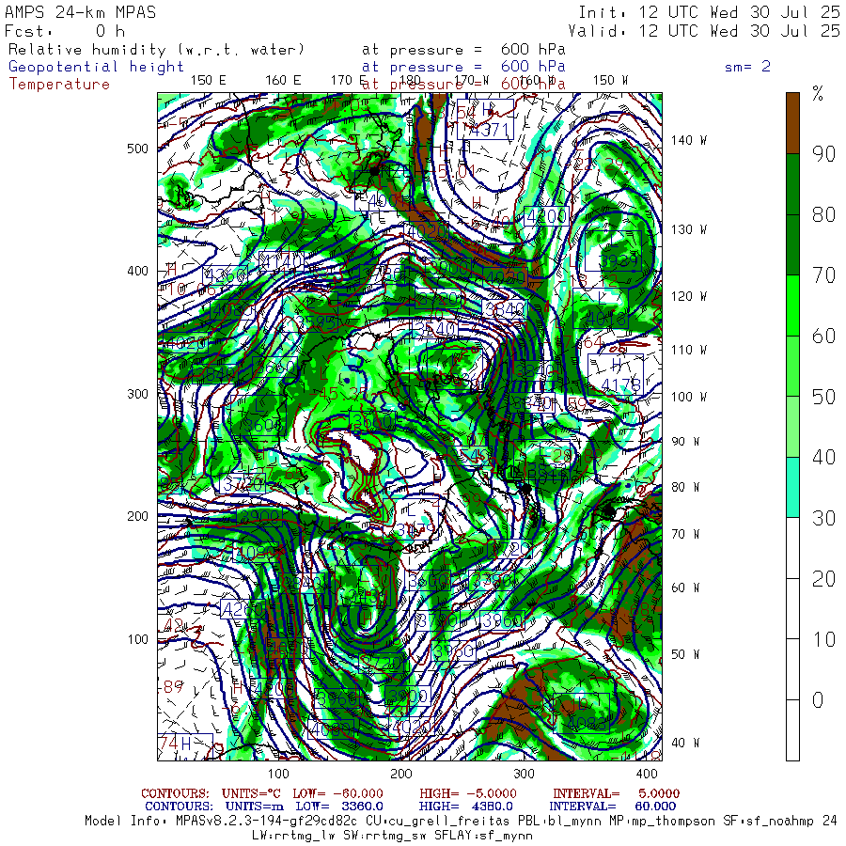The height and width of the screenshot is (846, 846).
Task: Click the red 'LOW= -60.000' value
Action: [x=337, y=793]
